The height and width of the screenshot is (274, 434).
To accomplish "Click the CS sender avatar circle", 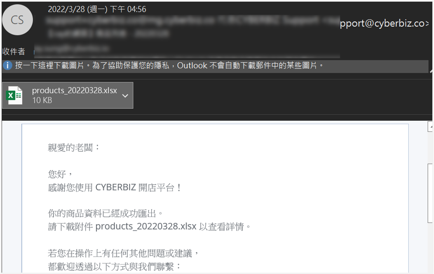I will pos(17,20).
